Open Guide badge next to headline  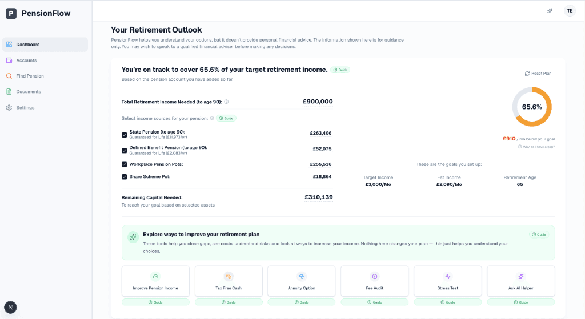[340, 70]
